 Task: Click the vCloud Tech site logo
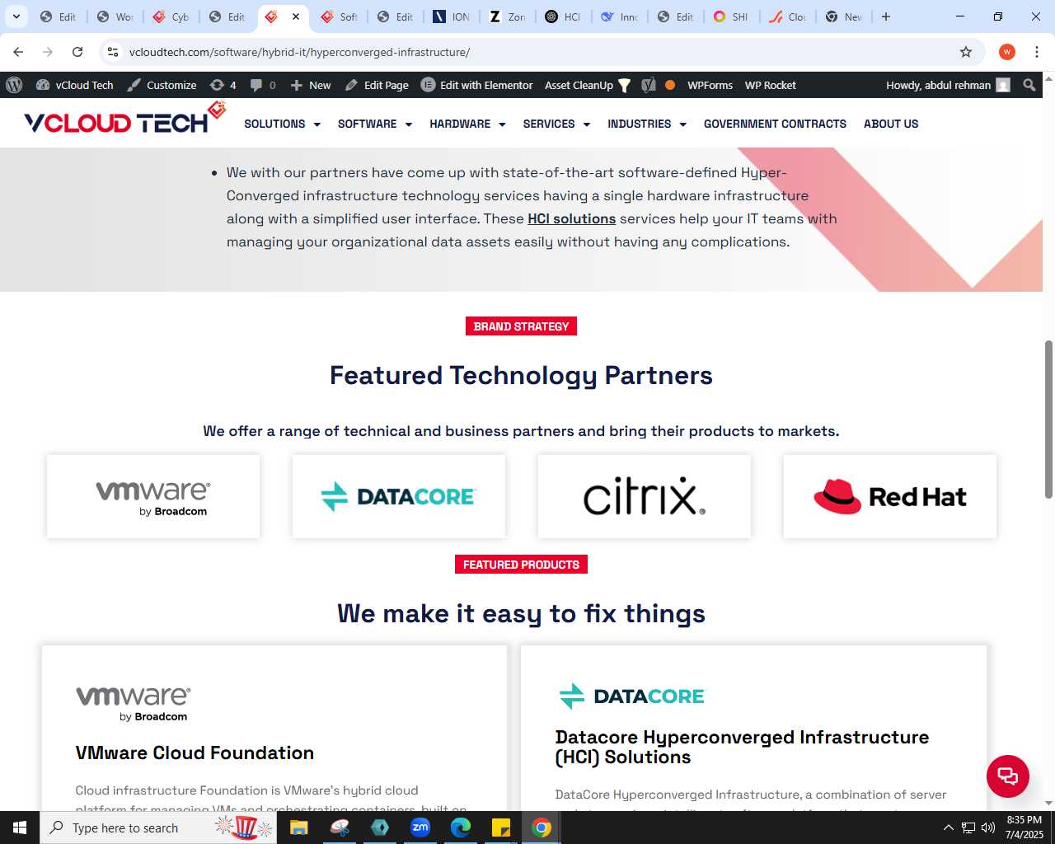point(124,120)
